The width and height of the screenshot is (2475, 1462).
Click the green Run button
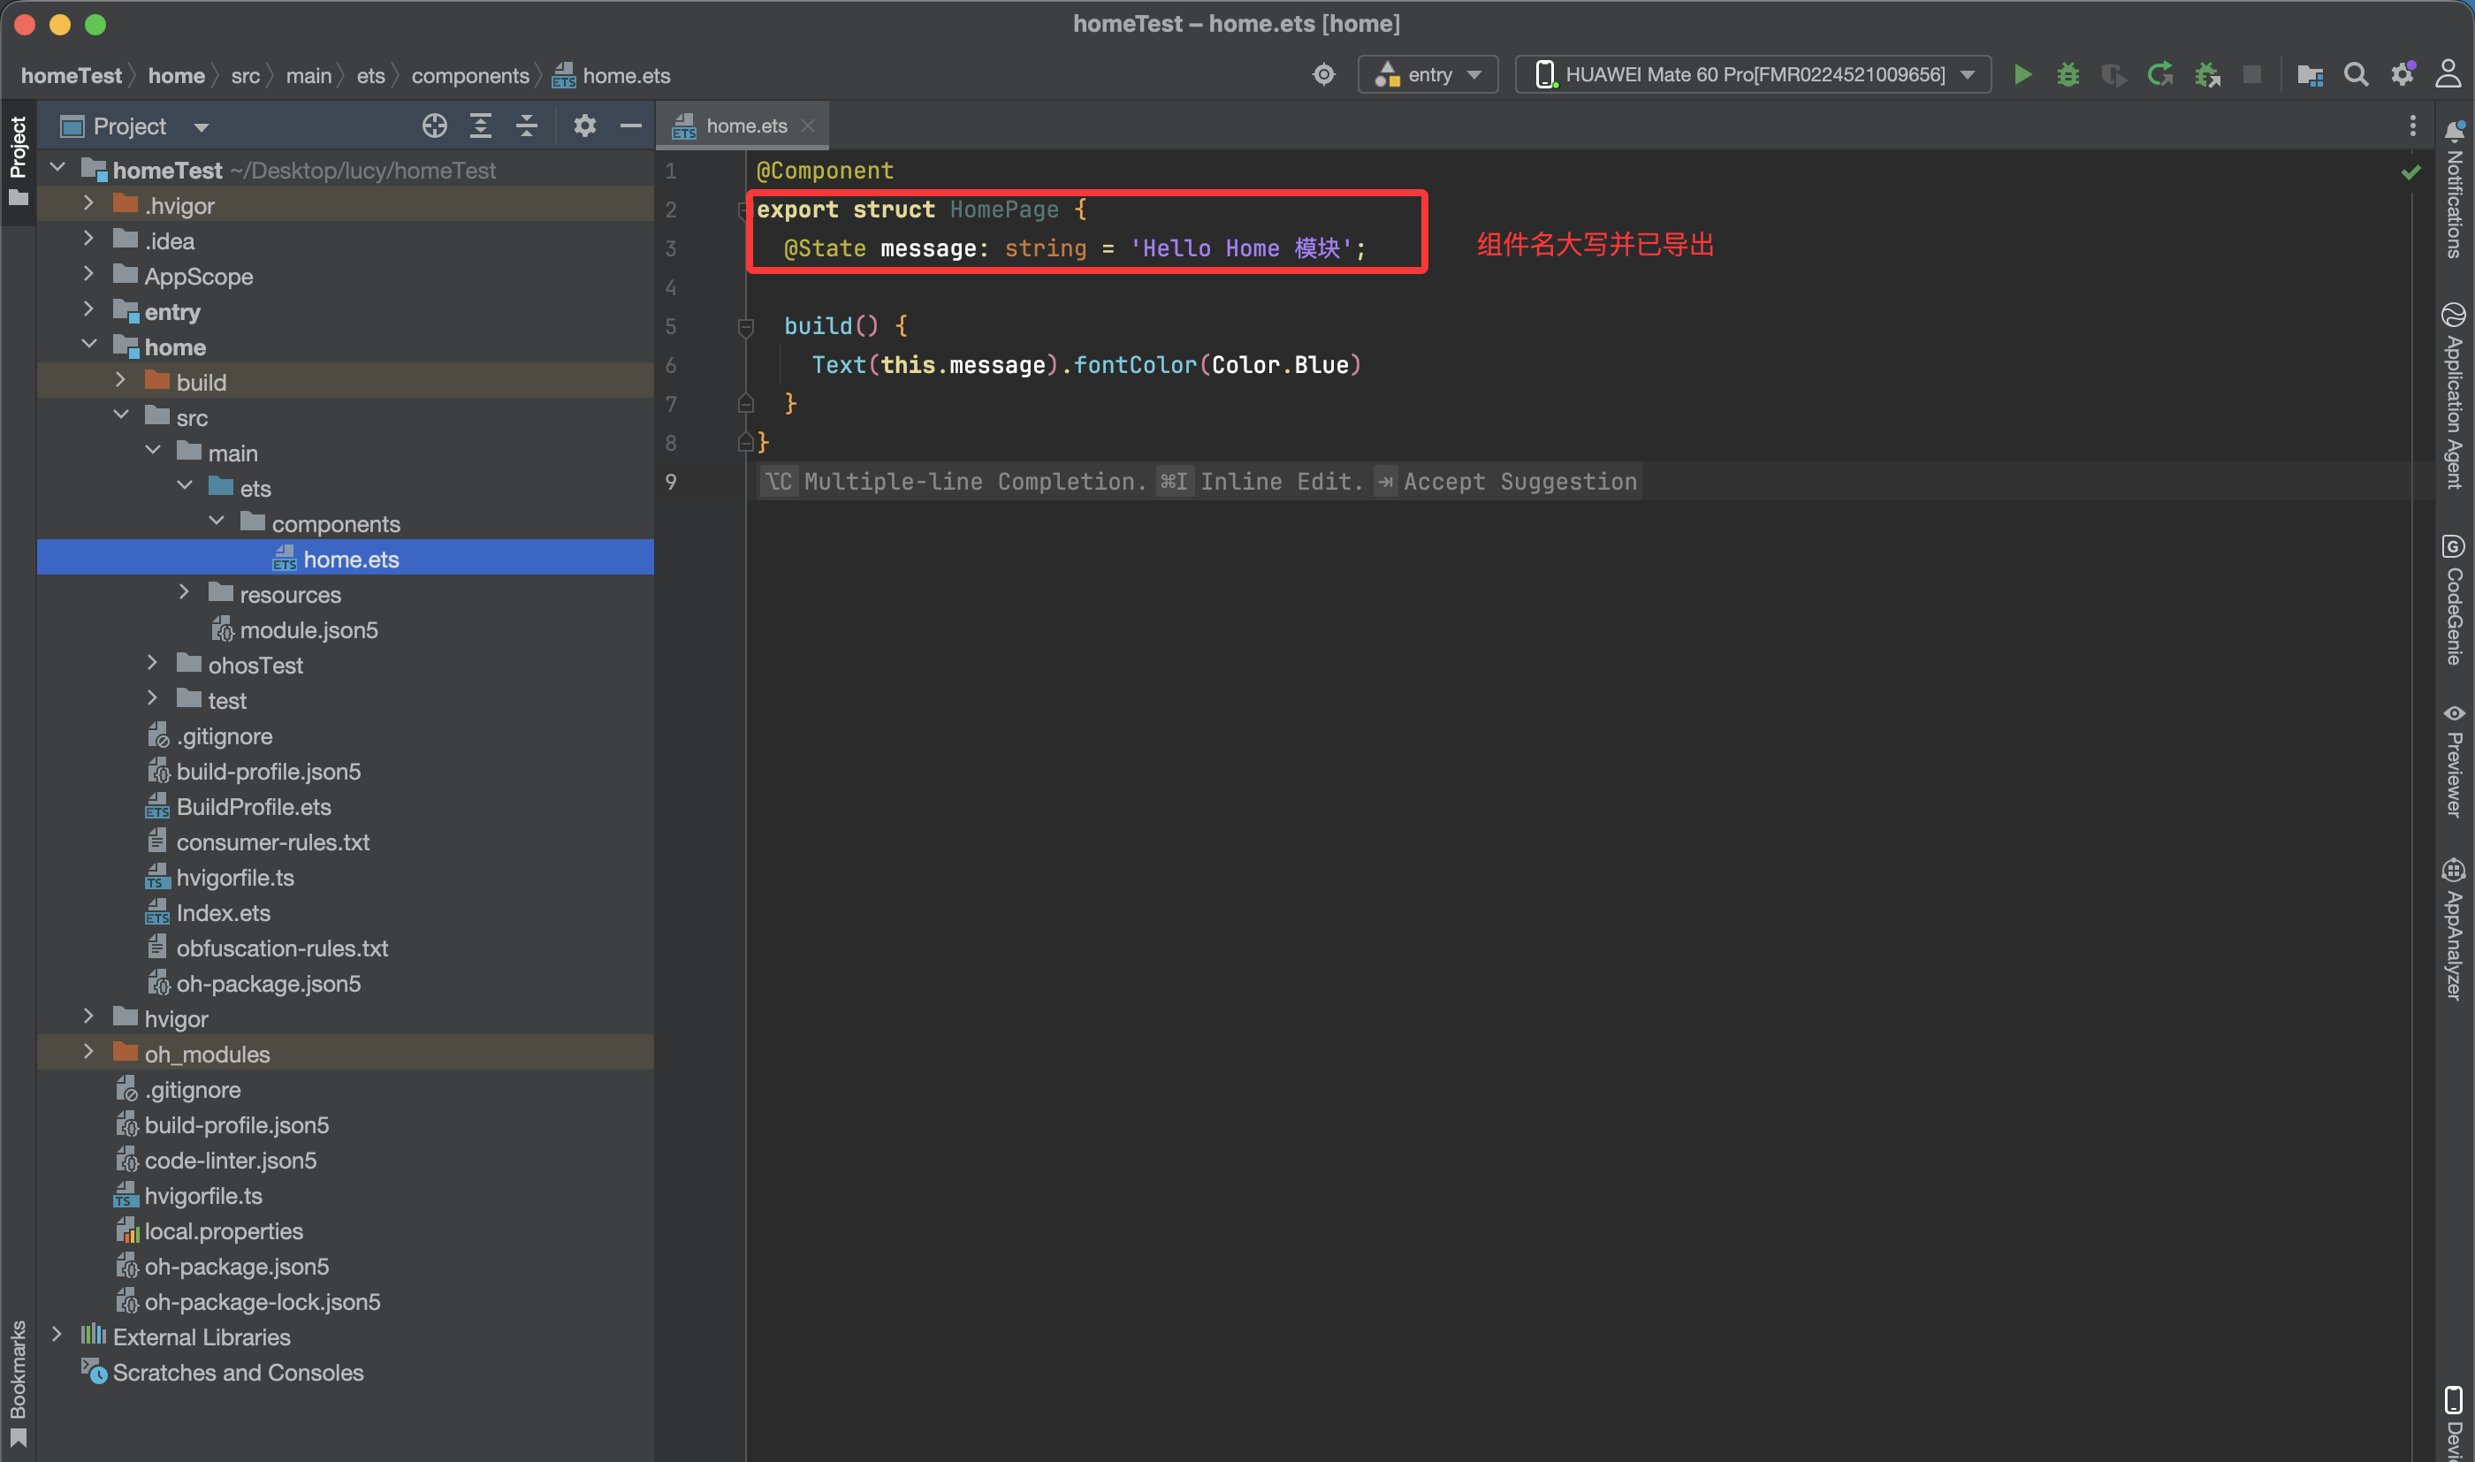[x=2022, y=75]
